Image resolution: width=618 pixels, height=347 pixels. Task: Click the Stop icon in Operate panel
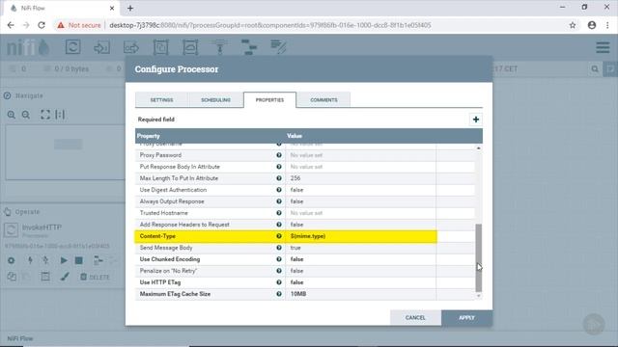pos(79,260)
